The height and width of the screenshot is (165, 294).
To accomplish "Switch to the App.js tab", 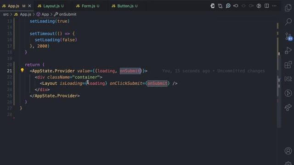I will [13, 6].
